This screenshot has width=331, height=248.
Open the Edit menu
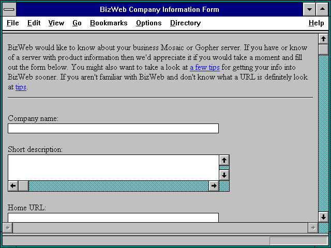[34, 23]
